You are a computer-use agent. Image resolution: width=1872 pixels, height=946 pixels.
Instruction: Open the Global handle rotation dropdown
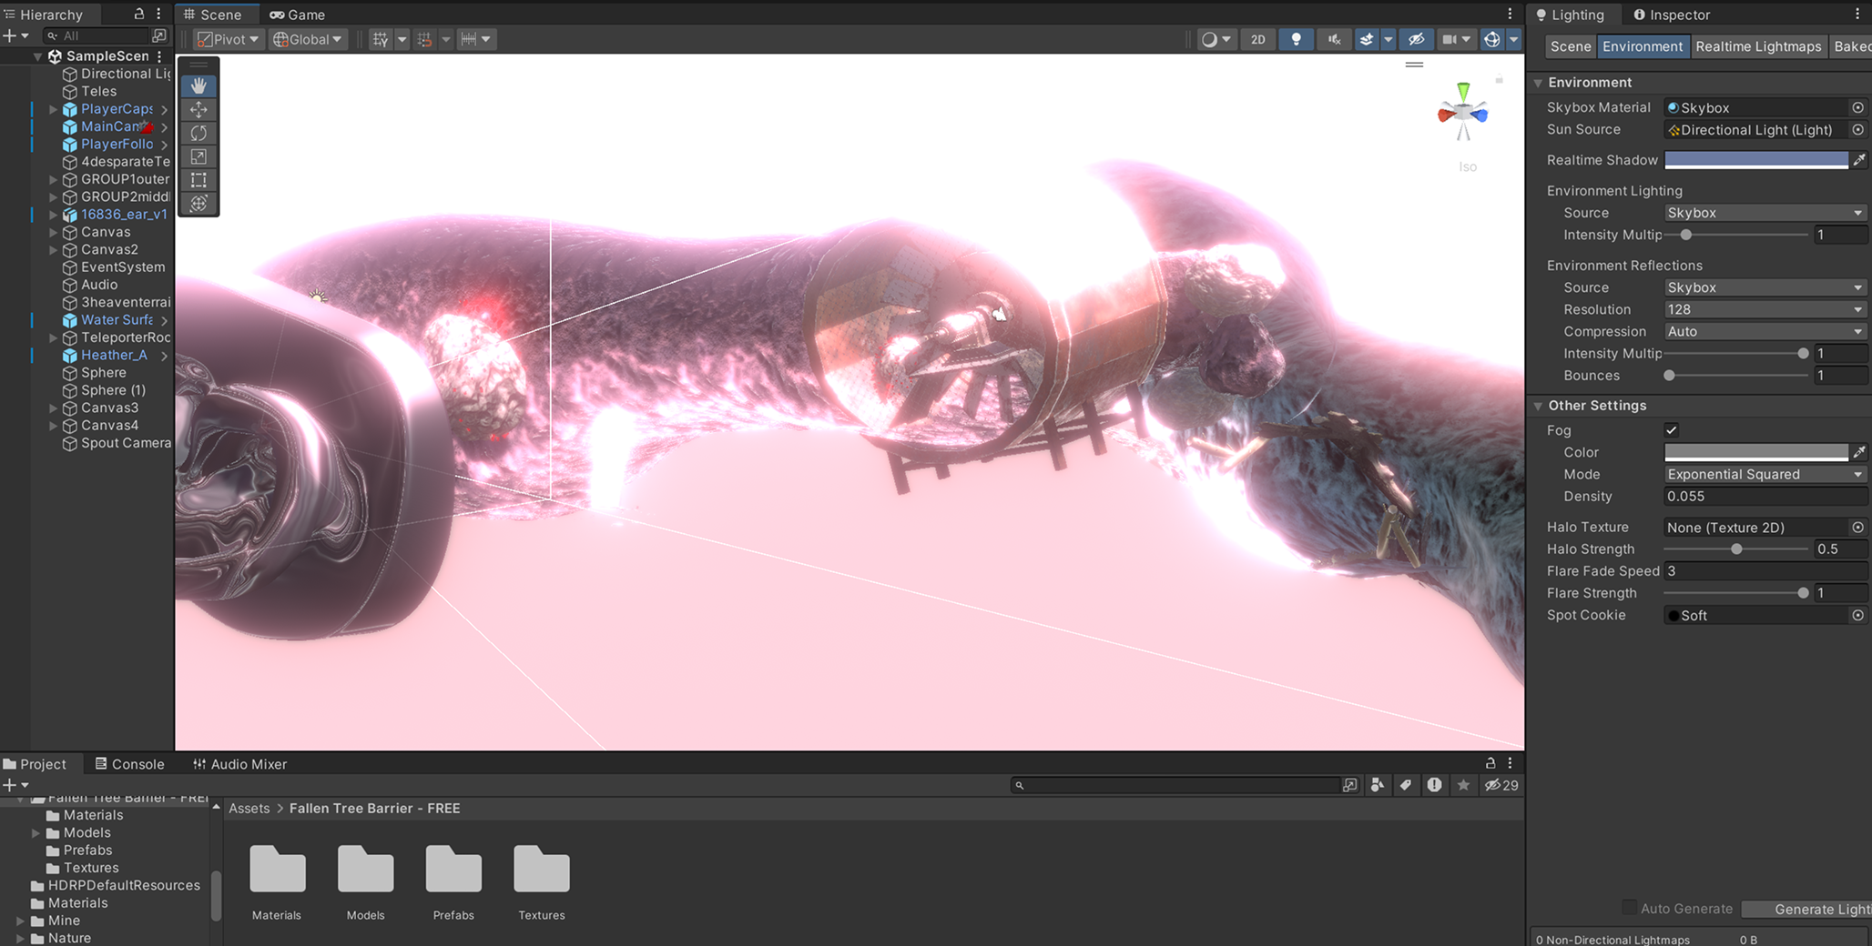308,39
